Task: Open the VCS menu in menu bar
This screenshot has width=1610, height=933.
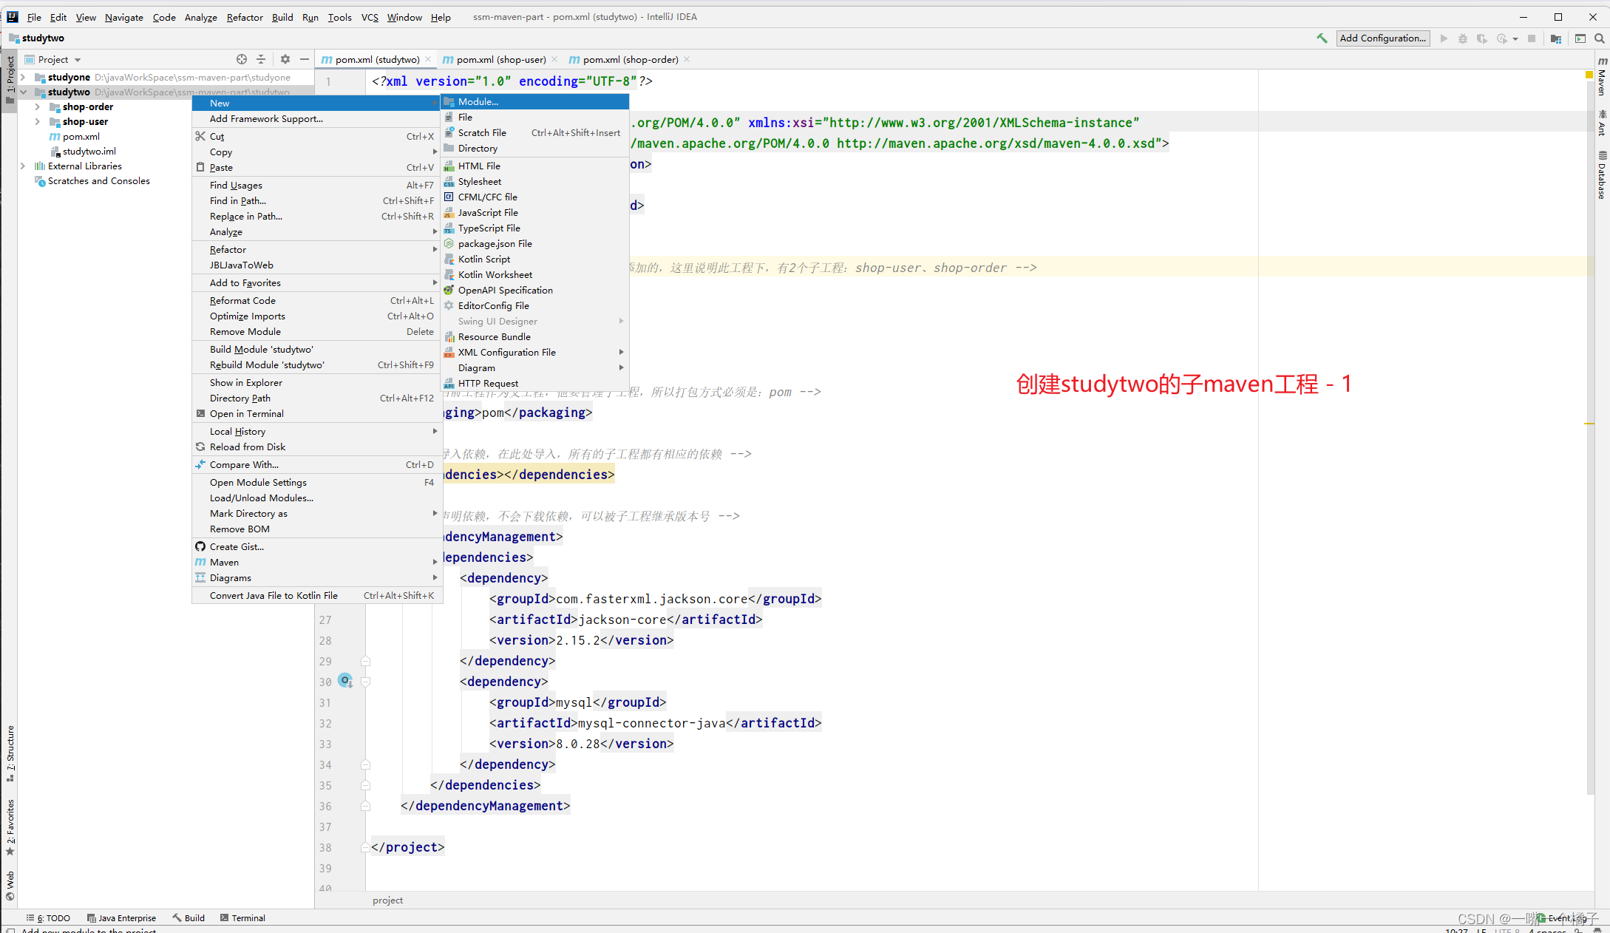Action: click(x=370, y=17)
